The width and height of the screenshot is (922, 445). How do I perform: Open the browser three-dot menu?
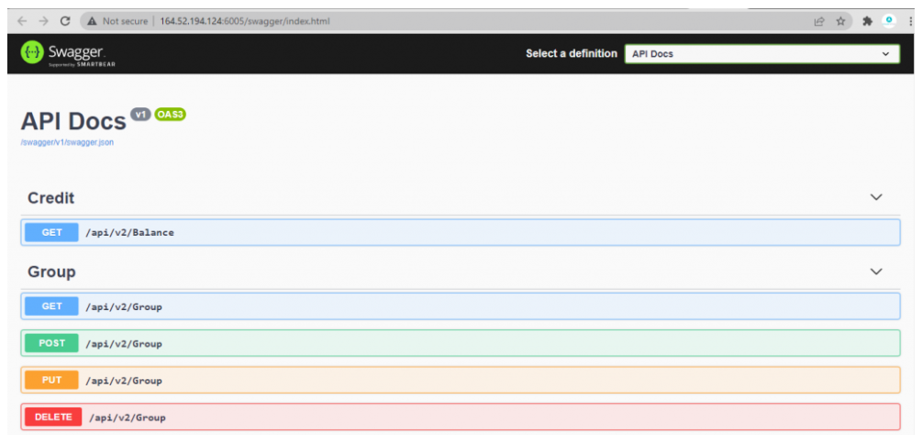click(910, 21)
